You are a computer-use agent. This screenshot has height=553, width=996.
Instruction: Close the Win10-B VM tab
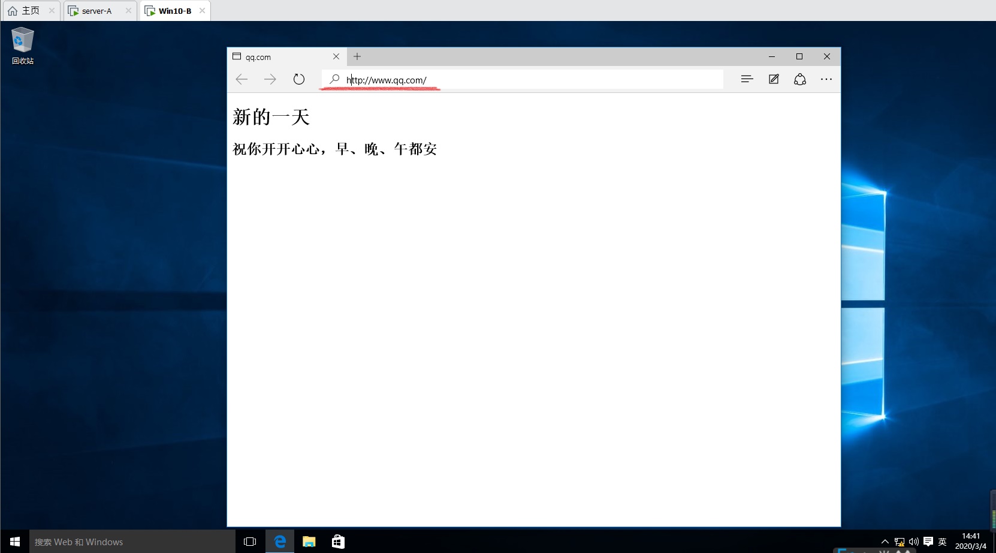[x=203, y=11]
